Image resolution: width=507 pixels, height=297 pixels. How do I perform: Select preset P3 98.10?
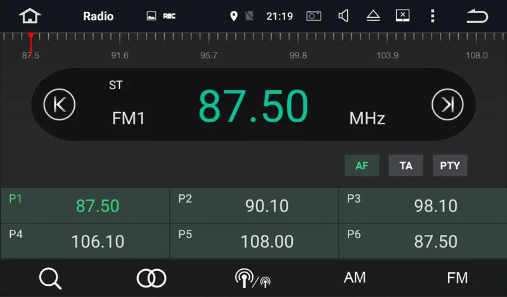pos(423,206)
